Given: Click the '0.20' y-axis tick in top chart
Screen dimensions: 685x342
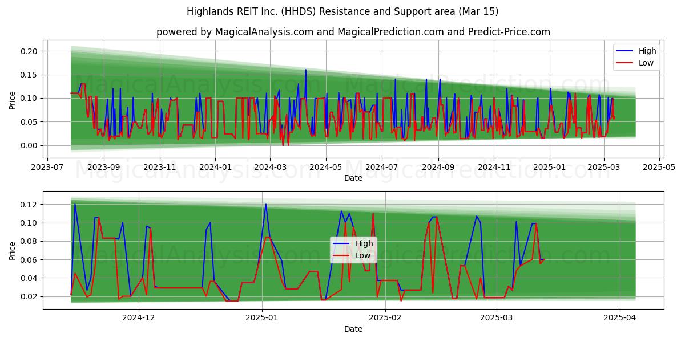Looking at the screenshot, I should tap(30, 51).
